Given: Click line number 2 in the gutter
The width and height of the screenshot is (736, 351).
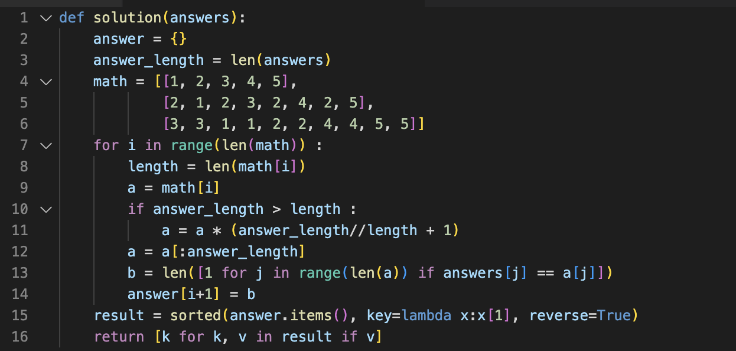Looking at the screenshot, I should coord(24,39).
